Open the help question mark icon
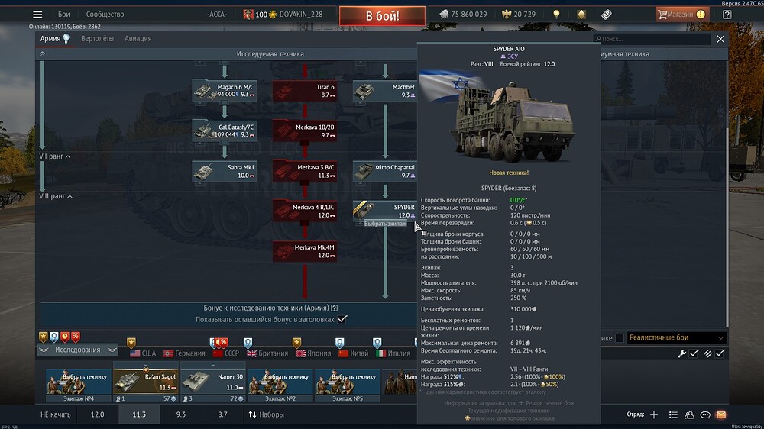This screenshot has height=429, width=764. click(727, 14)
